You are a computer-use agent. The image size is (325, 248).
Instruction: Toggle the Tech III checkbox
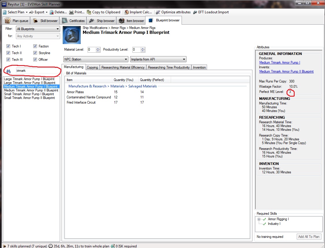[8, 60]
